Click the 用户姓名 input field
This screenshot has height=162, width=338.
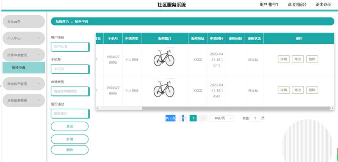pyautogui.click(x=70, y=47)
